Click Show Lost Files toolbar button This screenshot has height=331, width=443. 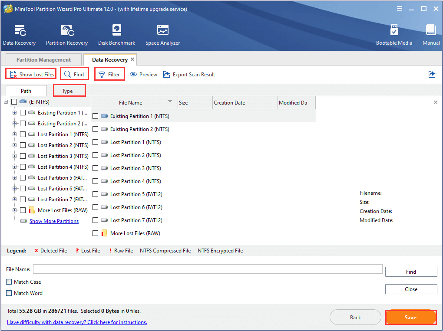point(32,75)
